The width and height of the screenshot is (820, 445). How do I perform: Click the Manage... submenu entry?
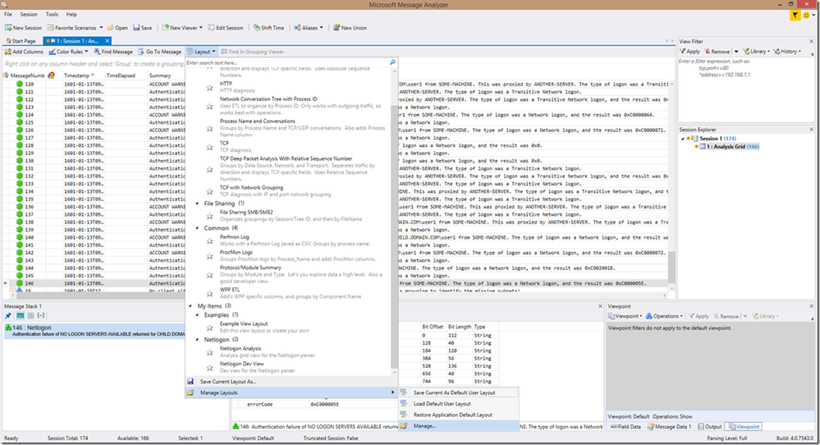point(459,425)
